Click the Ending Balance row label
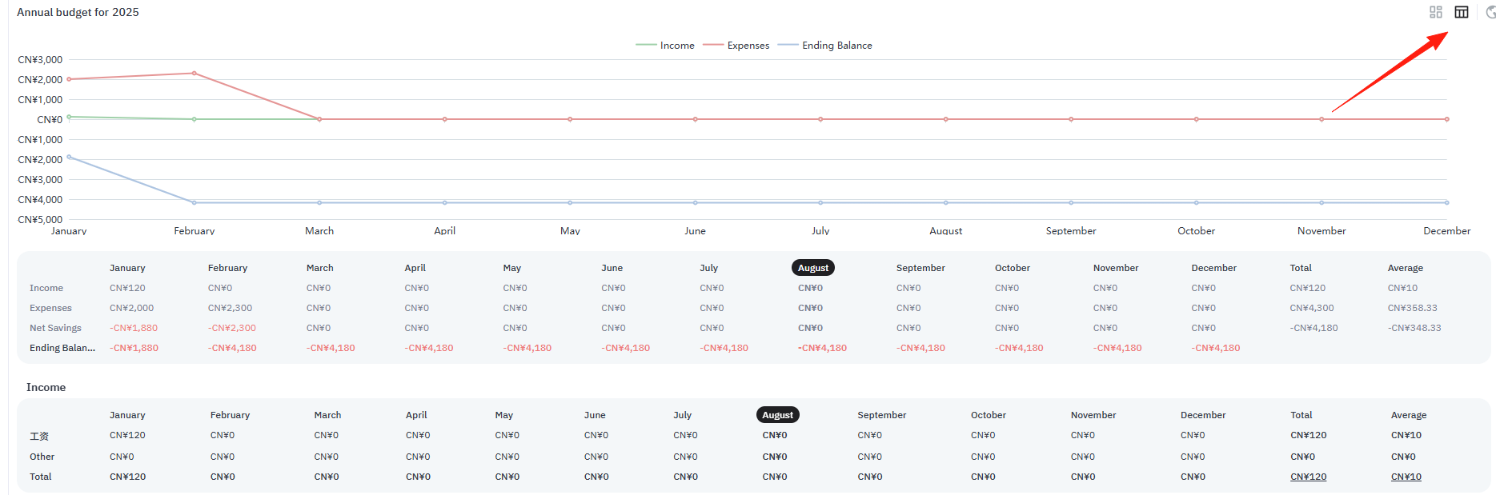This screenshot has width=1496, height=495. pyautogui.click(x=62, y=348)
